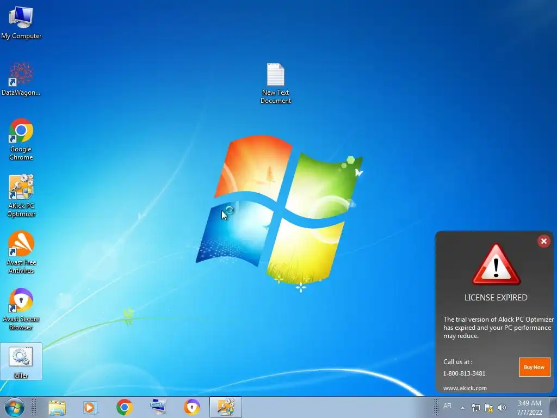Click the trial version expired message
The image size is (557, 418).
coord(498,327)
